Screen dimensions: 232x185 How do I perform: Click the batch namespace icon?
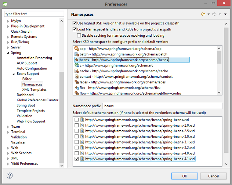[x=77, y=54]
